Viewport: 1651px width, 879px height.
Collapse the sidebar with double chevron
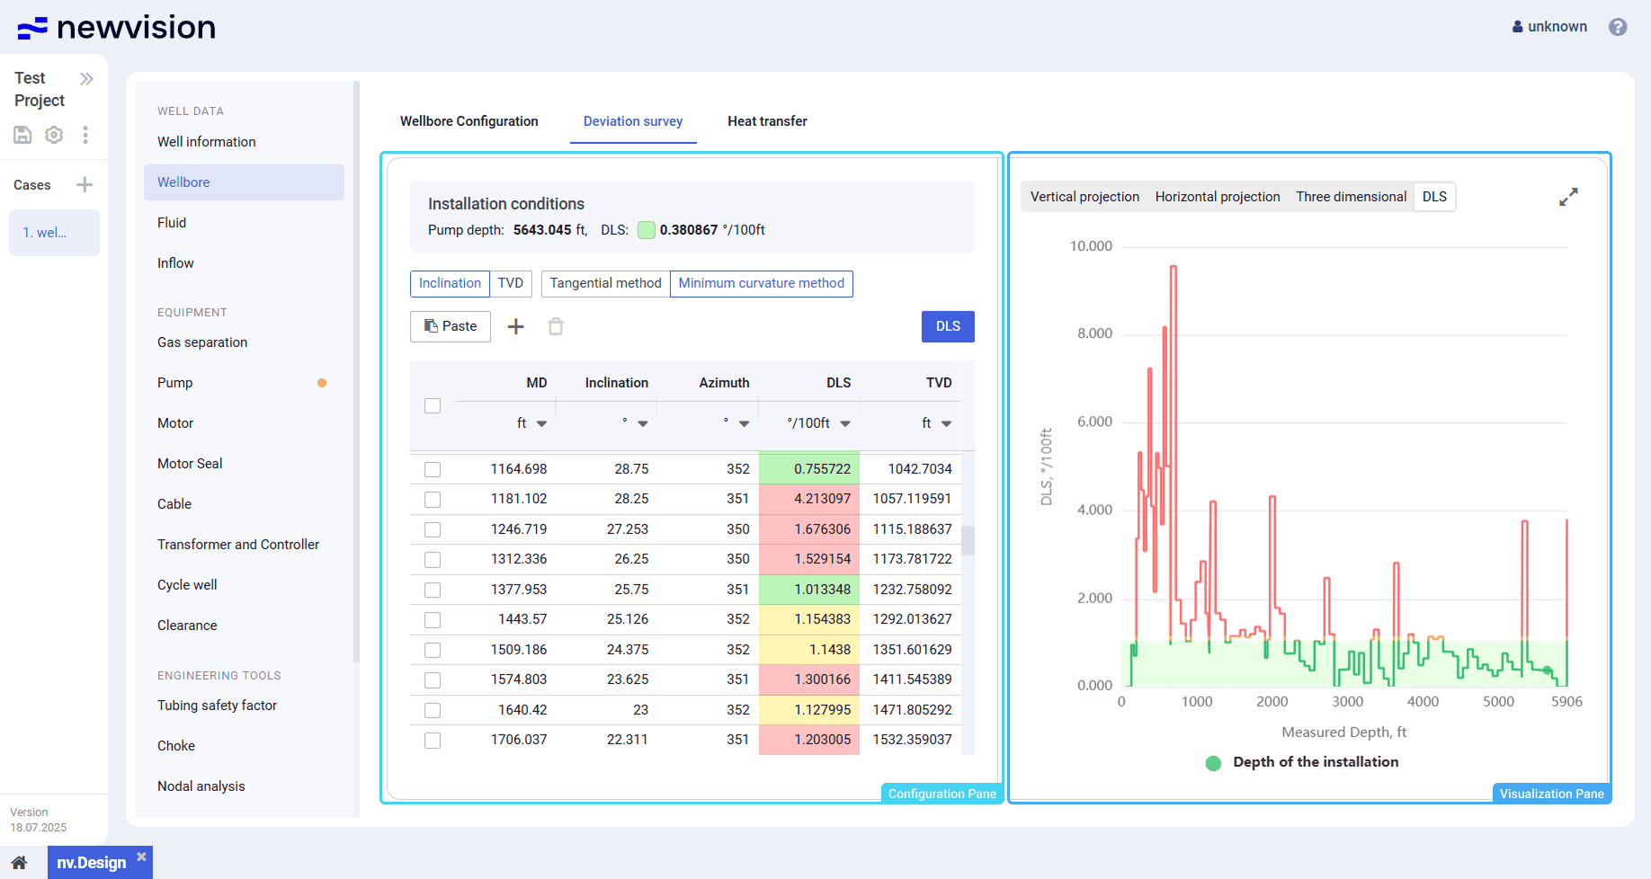pos(86,79)
